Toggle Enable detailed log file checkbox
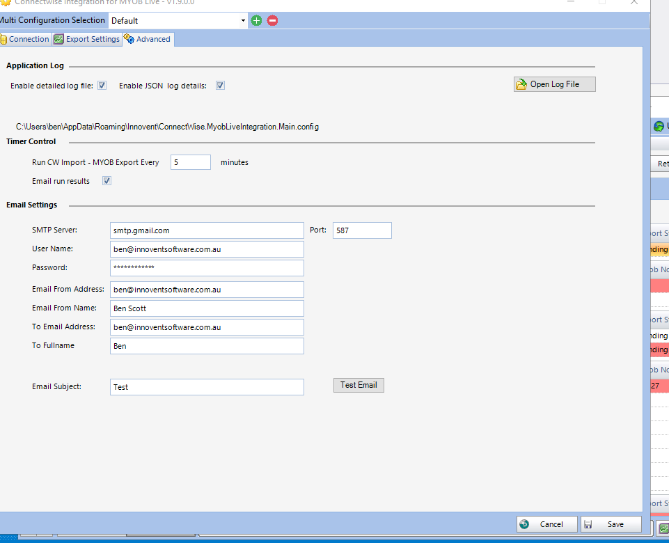Screen dimensions: 669x543 click(x=102, y=86)
